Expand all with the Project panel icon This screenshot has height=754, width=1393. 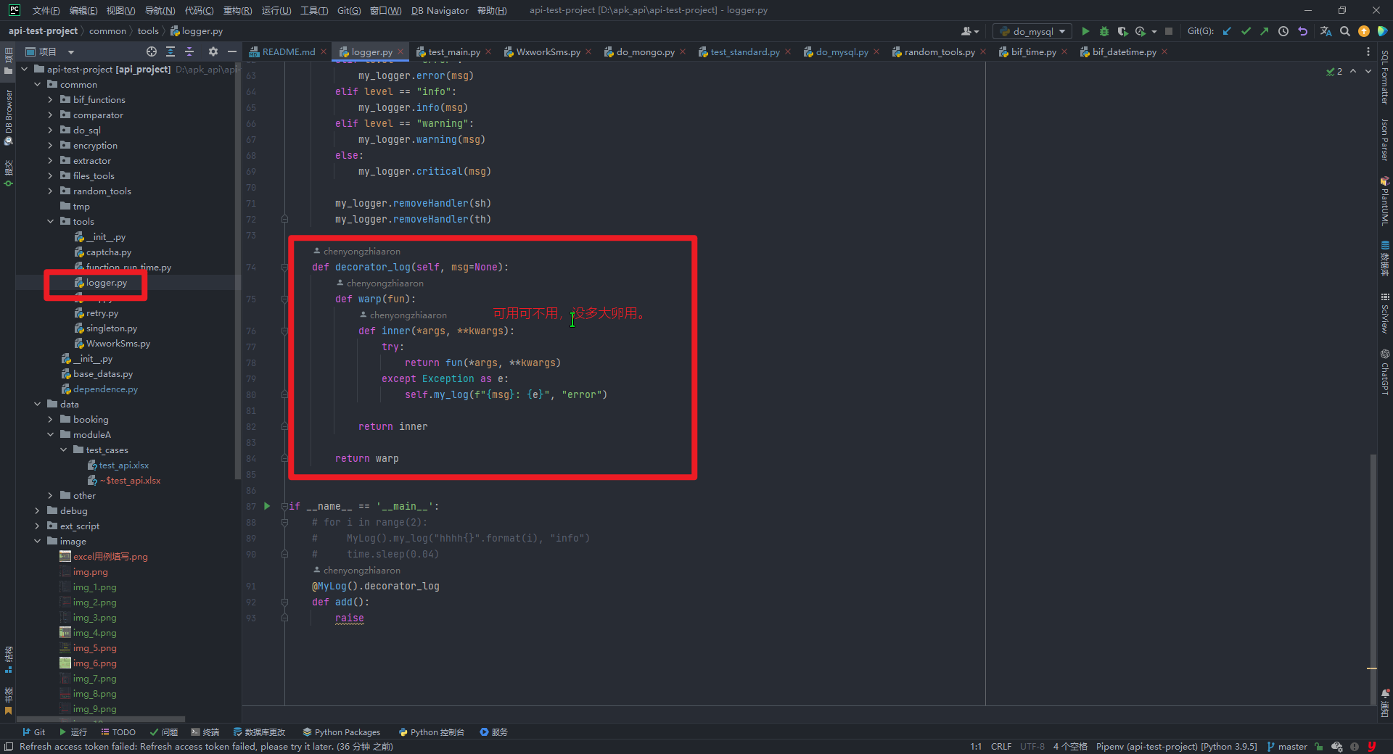(x=170, y=51)
